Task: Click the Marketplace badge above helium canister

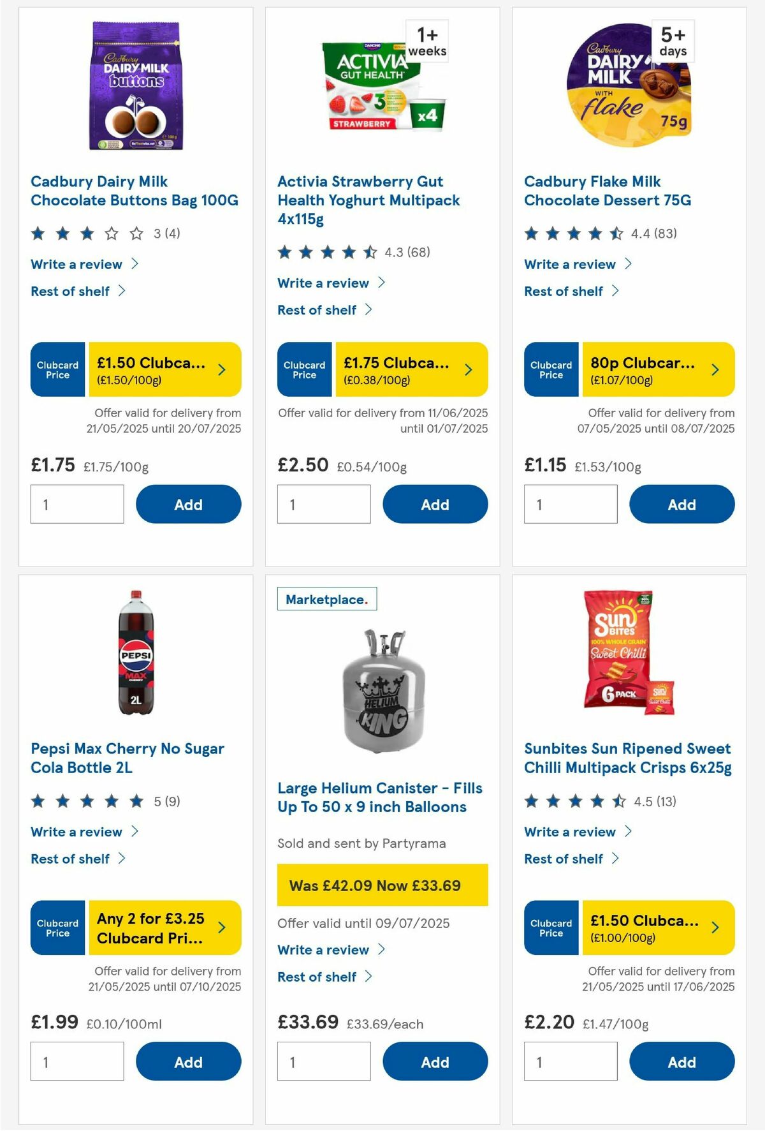Action: coord(326,598)
